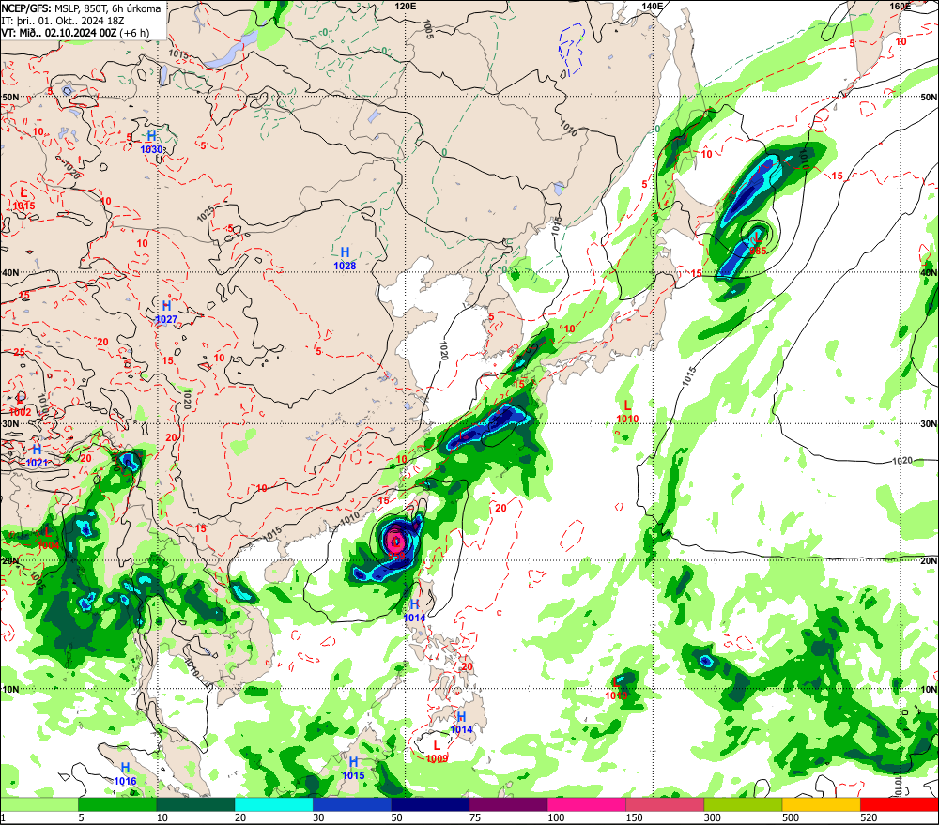Click the low pressure 'L 1015' marker

click(x=24, y=199)
